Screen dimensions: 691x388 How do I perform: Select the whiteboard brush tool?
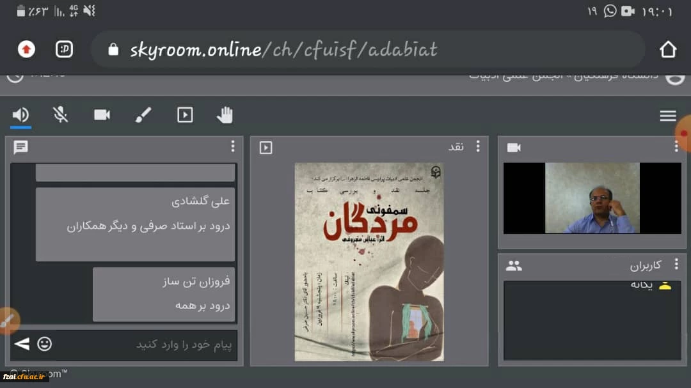(x=143, y=115)
